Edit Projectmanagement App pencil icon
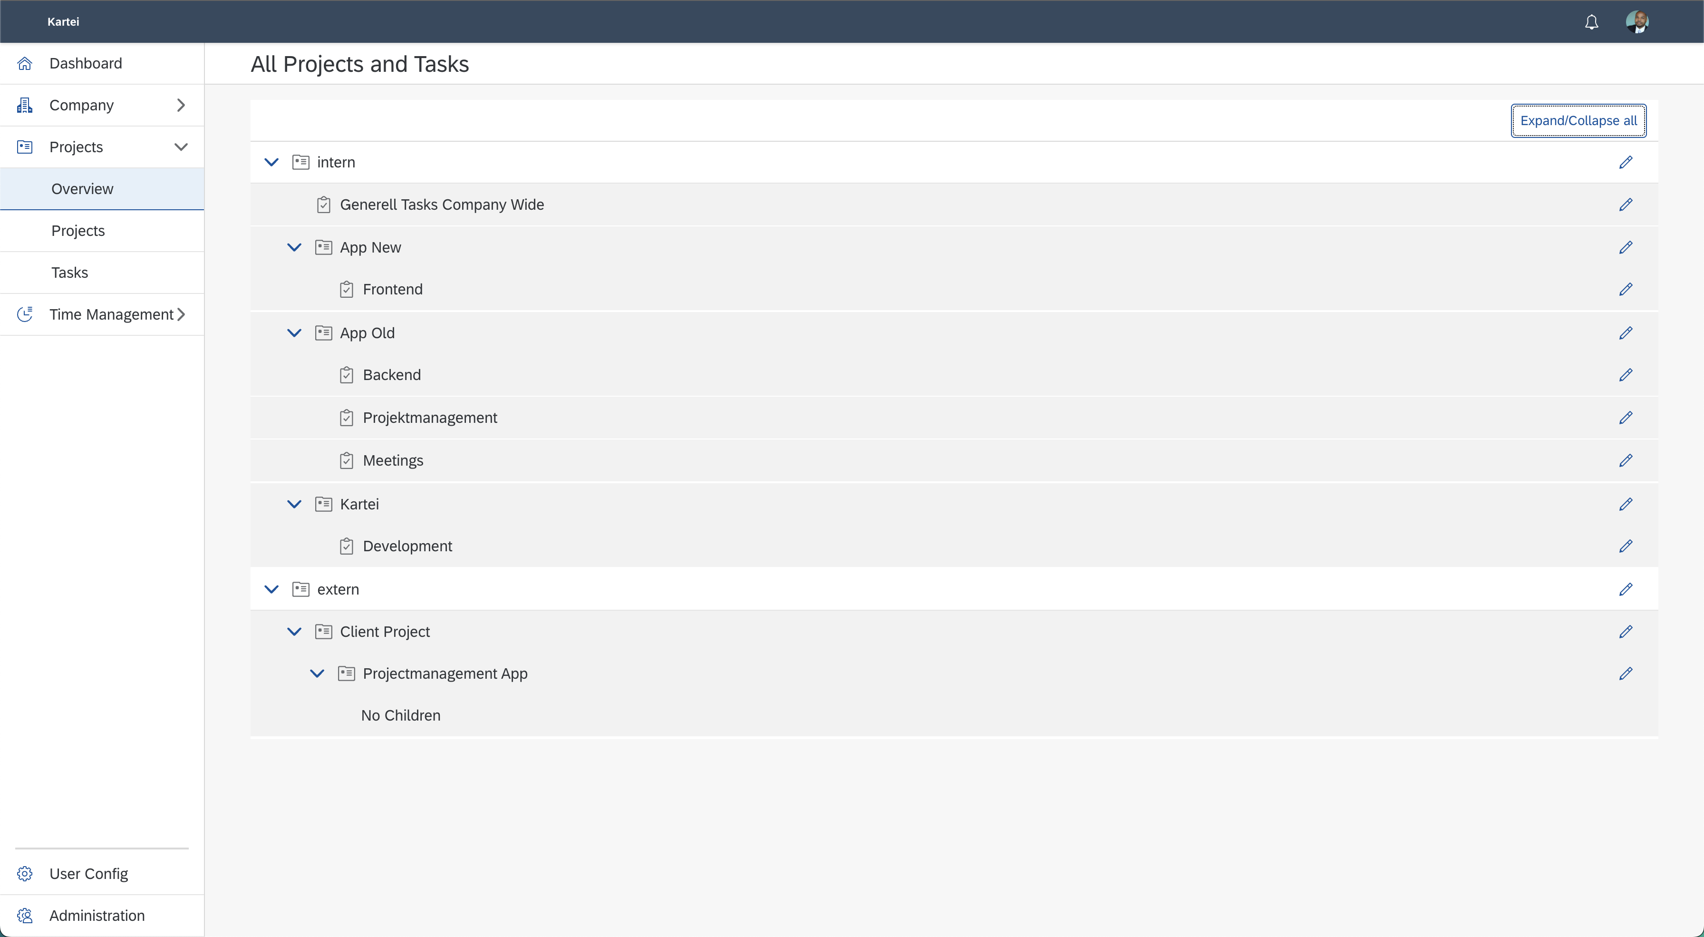Image resolution: width=1704 pixels, height=937 pixels. pos(1626,673)
